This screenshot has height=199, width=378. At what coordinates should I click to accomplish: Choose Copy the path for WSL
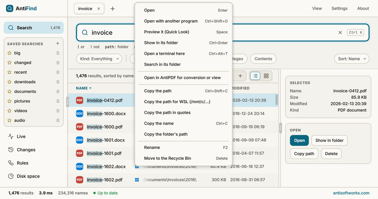point(183,102)
